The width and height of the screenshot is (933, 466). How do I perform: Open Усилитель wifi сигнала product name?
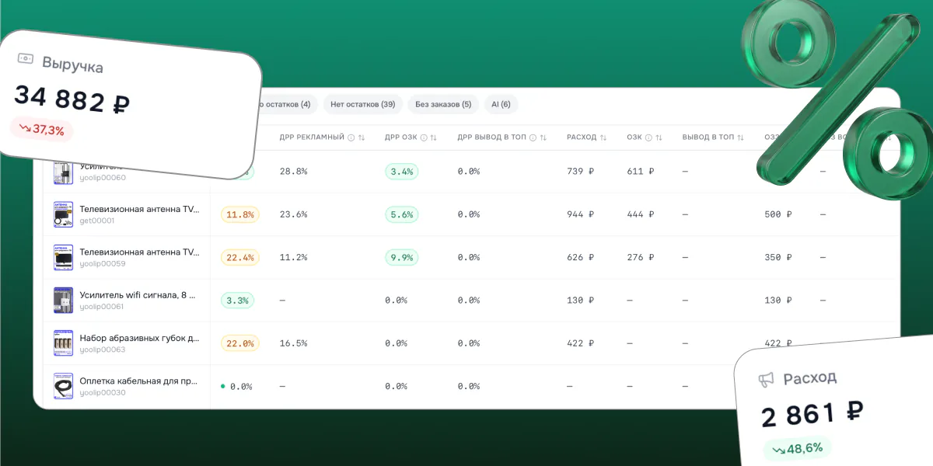coord(138,295)
